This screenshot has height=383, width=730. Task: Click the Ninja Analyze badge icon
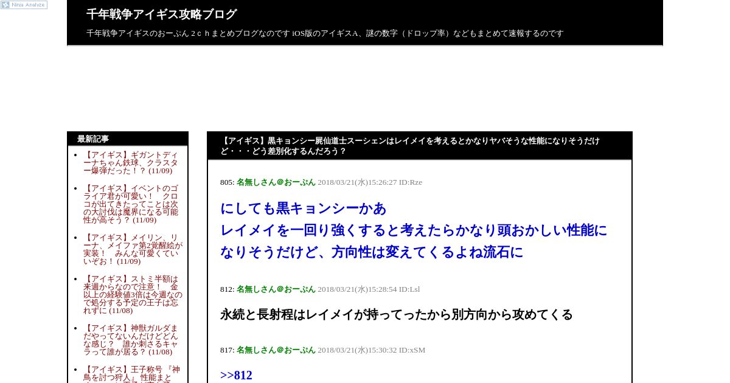pos(24,4)
